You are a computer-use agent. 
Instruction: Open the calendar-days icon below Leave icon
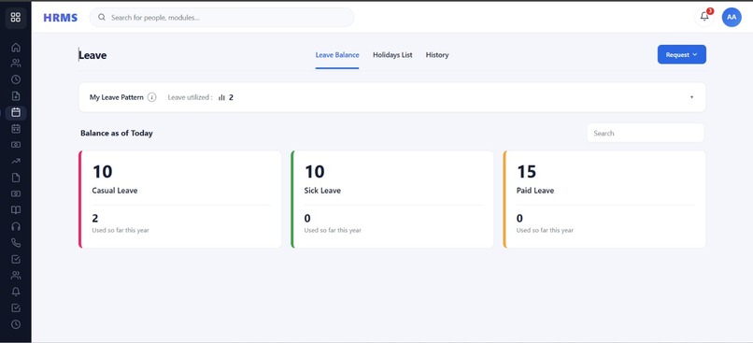pyautogui.click(x=16, y=128)
